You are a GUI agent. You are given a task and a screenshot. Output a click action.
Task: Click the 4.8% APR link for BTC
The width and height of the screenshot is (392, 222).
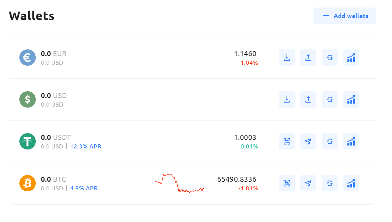click(84, 188)
